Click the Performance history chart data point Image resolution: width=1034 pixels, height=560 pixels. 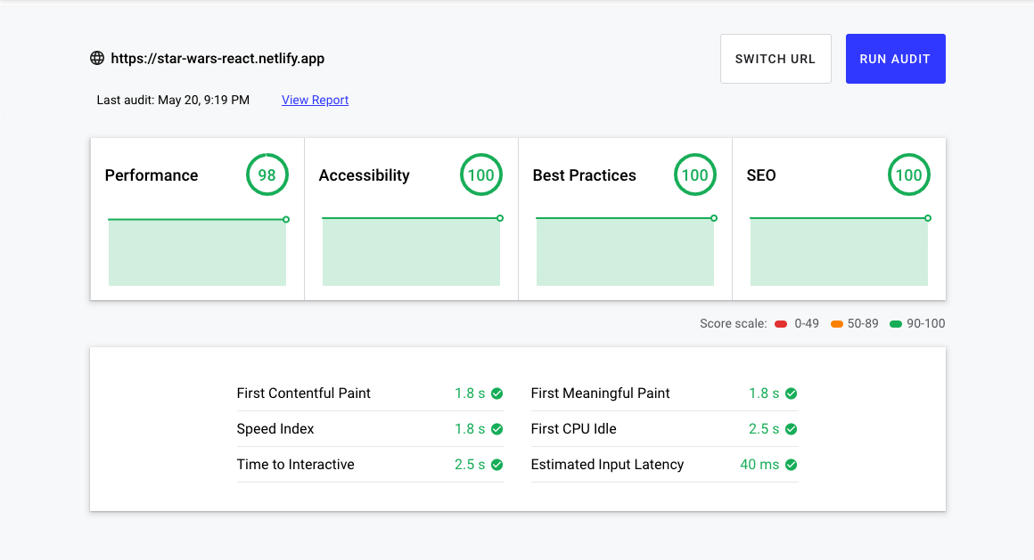(x=286, y=219)
